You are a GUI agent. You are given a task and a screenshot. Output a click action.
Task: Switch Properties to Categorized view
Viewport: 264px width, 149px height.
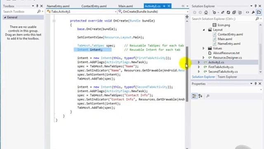coord(194,96)
